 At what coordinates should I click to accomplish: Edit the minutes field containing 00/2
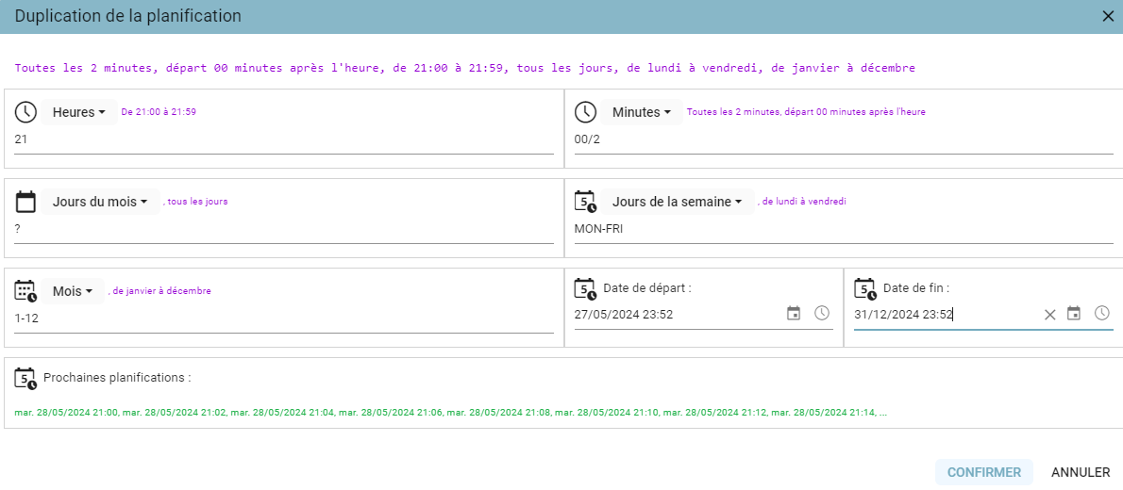click(x=844, y=139)
